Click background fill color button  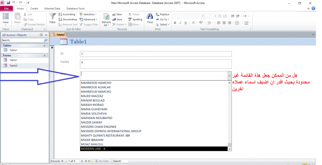[209, 23]
